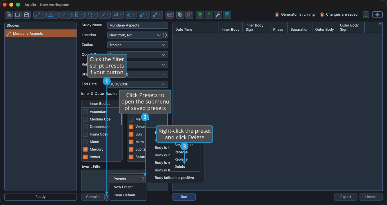Select Body latitude is positive preset
The width and height of the screenshot is (387, 205).
pos(174,178)
